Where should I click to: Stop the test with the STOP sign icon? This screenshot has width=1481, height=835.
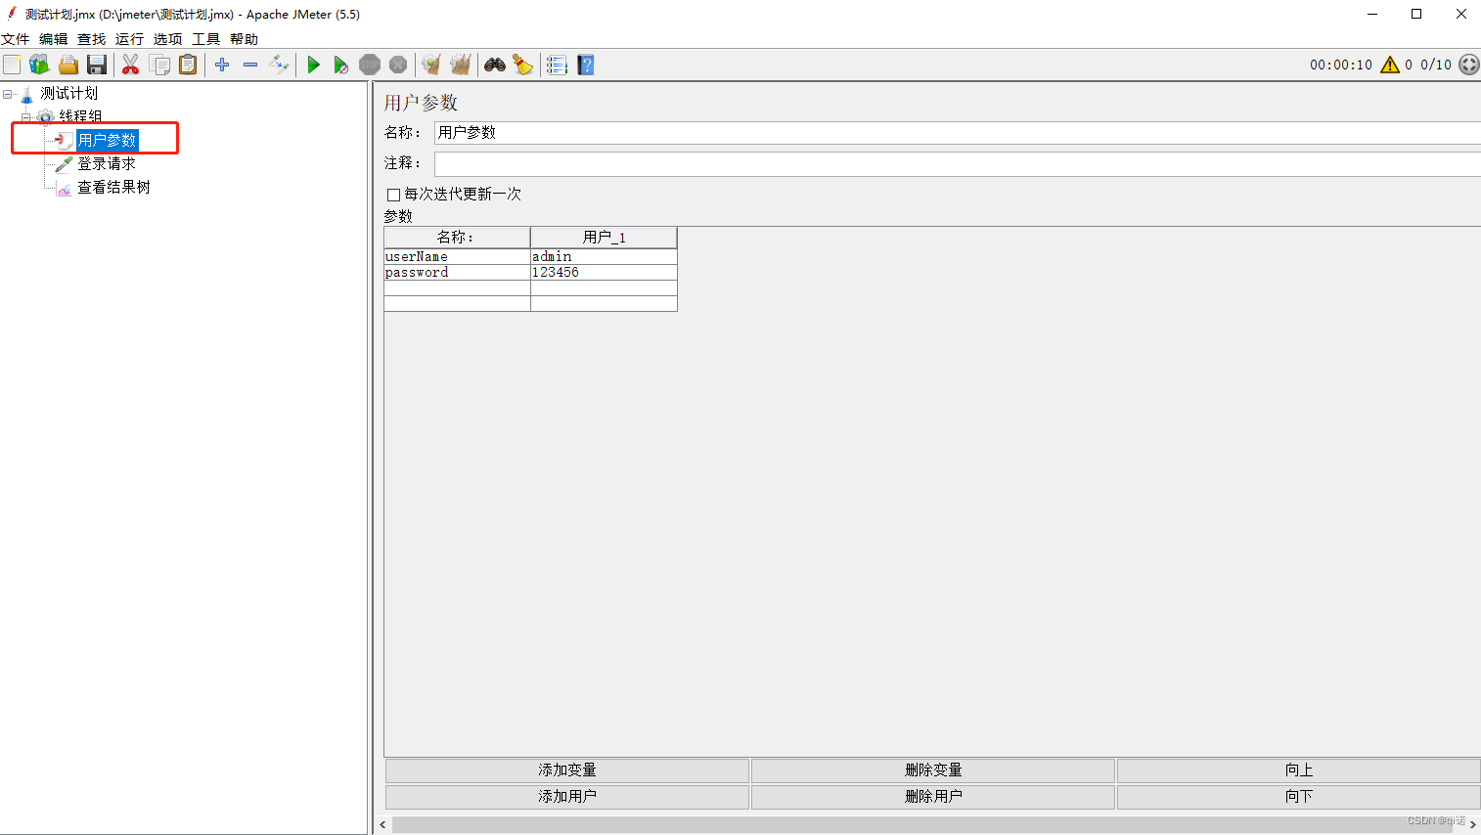370,65
